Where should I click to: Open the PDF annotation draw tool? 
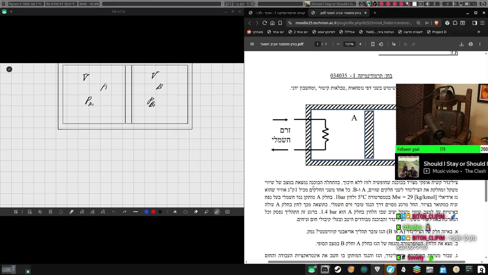[x=394, y=44]
